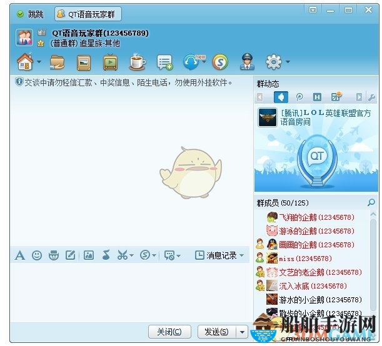This screenshot has width=382, height=346.
Task: Click the 发送(S) button
Action: 216,332
